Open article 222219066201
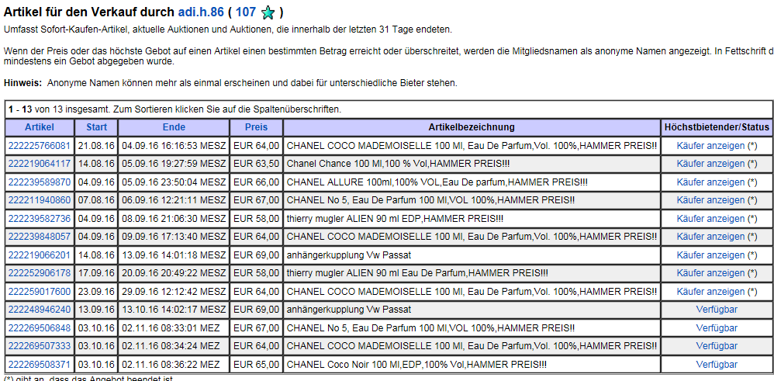 click(x=40, y=255)
